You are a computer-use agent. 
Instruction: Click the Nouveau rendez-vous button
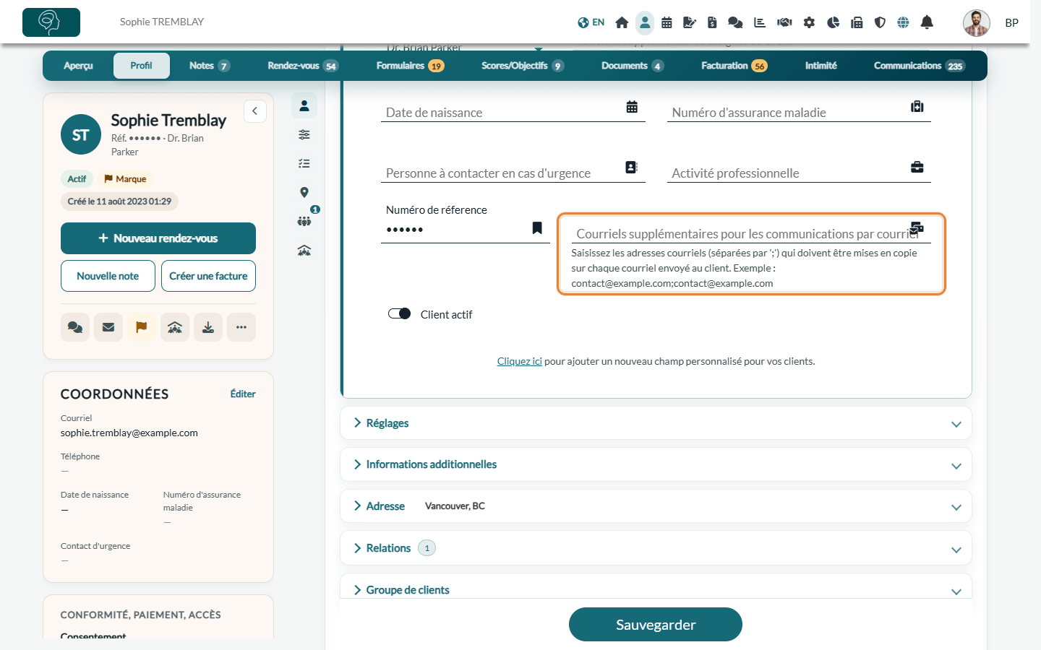coord(158,238)
